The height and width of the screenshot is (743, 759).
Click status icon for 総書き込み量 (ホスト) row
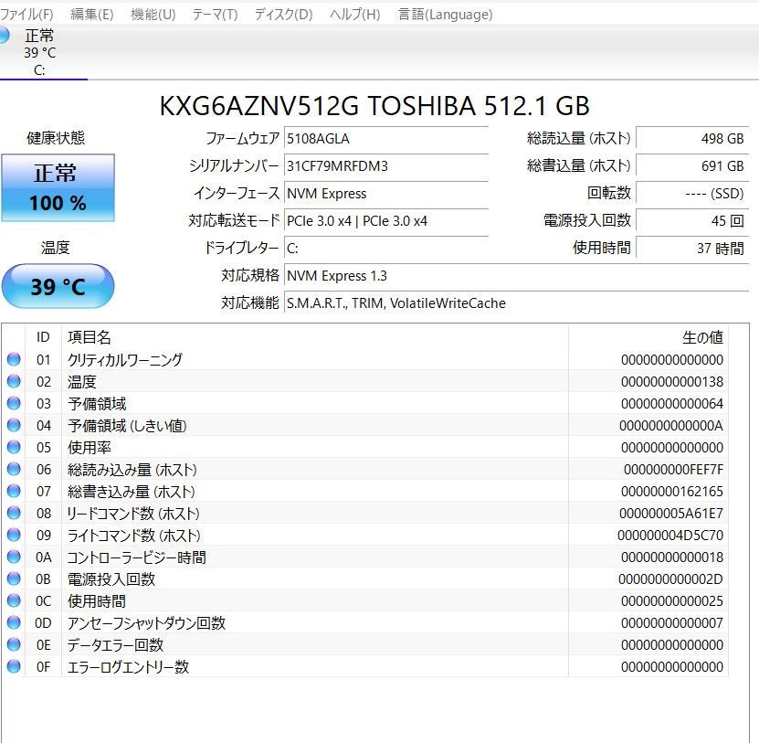[x=14, y=491]
